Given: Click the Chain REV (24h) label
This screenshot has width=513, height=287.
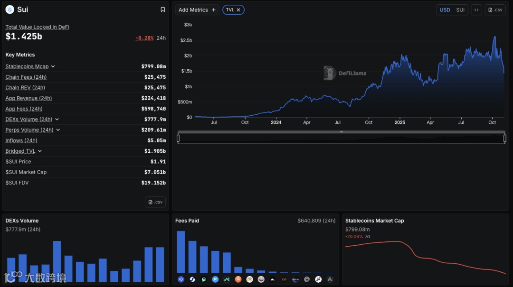Looking at the screenshot, I should (x=25, y=88).
